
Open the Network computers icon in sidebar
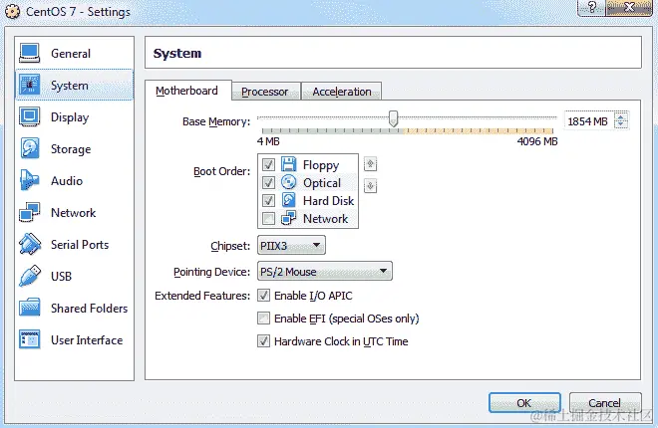pyautogui.click(x=29, y=212)
